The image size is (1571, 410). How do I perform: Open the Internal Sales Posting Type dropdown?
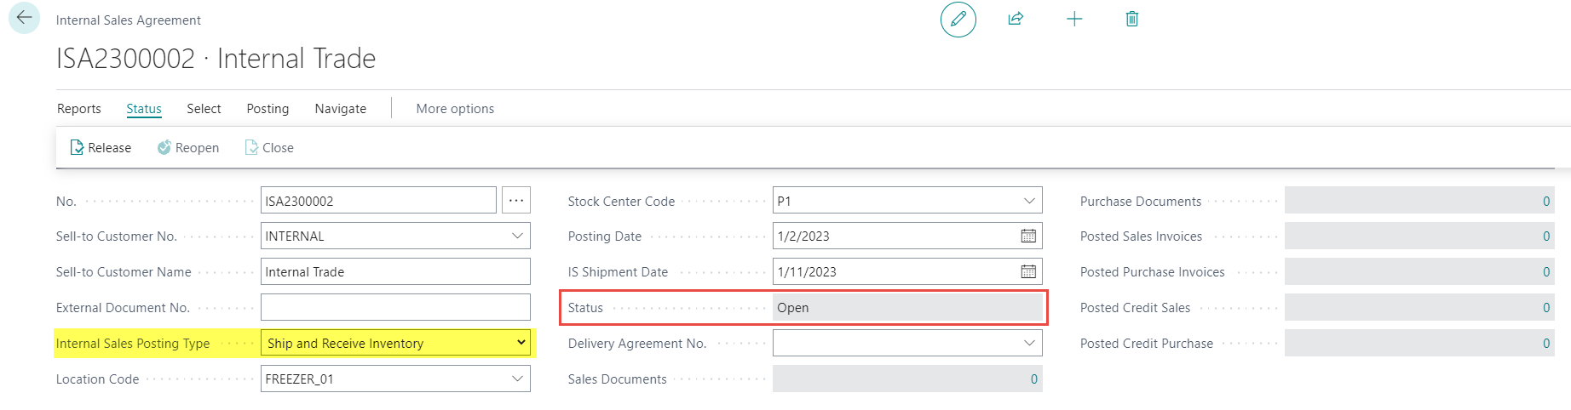521,343
